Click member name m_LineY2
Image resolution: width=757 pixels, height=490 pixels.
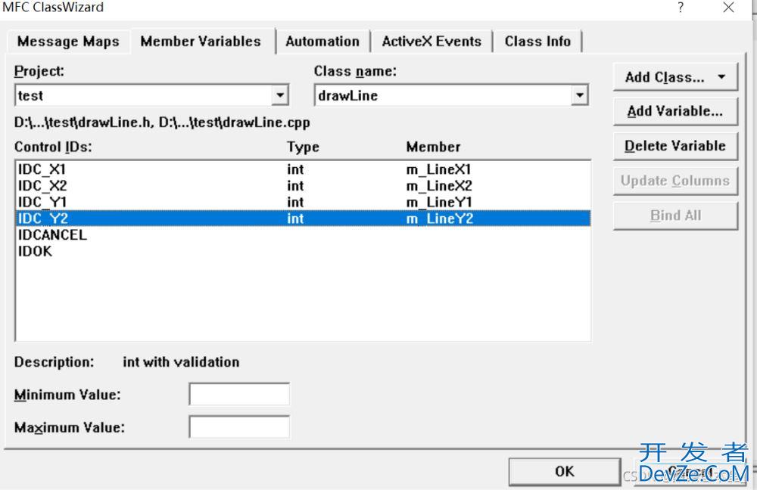[x=439, y=219]
